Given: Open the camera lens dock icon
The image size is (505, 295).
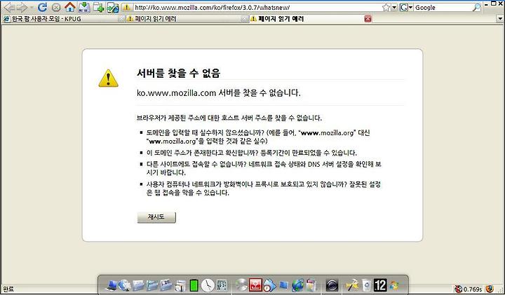Looking at the screenshot, I should tap(332, 285).
